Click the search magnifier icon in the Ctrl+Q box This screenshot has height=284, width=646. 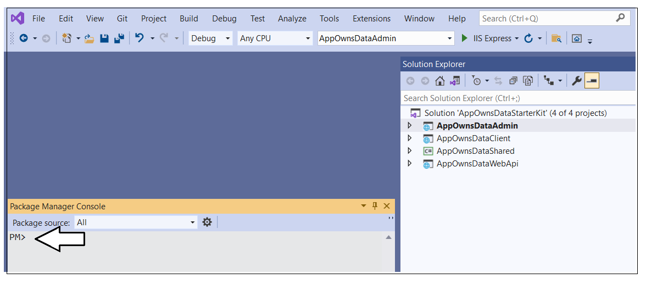tap(620, 18)
